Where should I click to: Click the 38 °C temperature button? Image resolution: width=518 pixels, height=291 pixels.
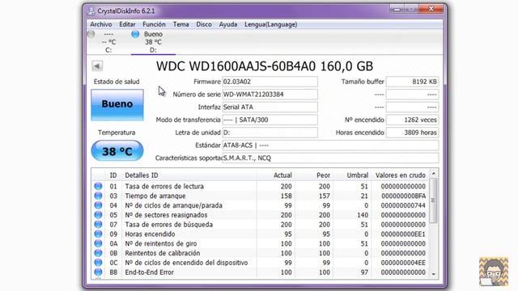pos(117,151)
